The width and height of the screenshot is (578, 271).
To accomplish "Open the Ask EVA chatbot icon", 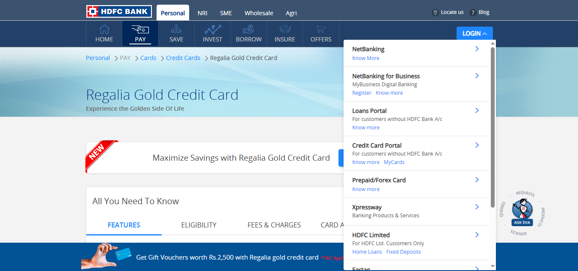I will coord(522,213).
